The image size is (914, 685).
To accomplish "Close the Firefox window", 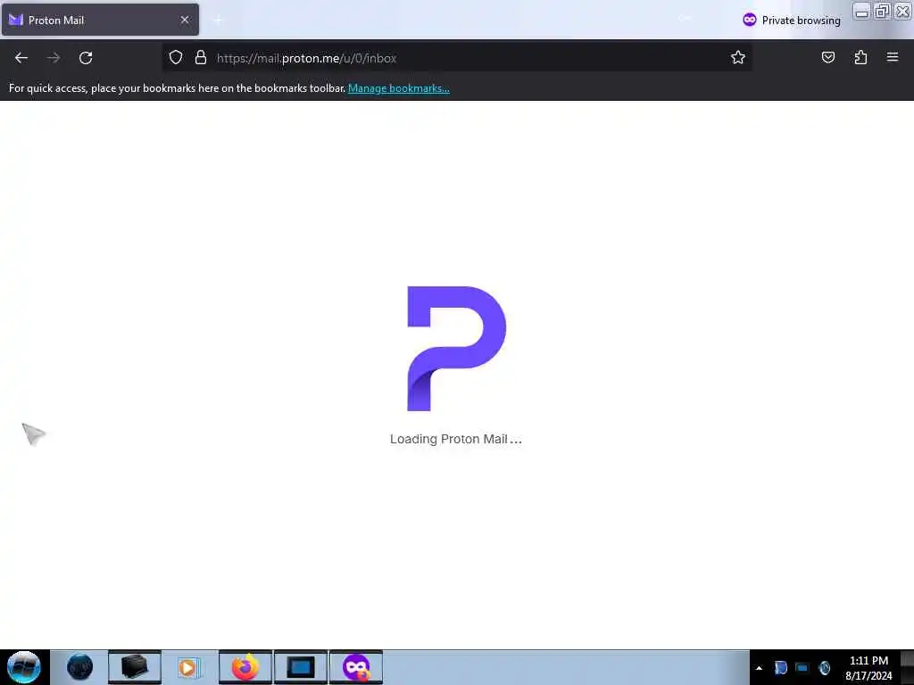I will 902,12.
